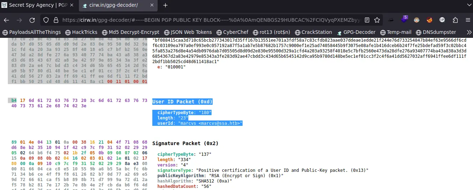This screenshot has width=473, height=190.
Task: Click the User ID Packet (0xd) heading
Action: point(182,102)
